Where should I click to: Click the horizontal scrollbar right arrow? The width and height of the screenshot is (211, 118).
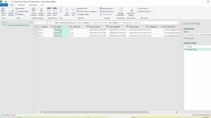177,112
